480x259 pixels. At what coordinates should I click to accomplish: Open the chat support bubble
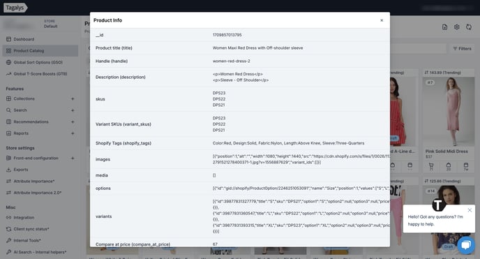coord(466,245)
